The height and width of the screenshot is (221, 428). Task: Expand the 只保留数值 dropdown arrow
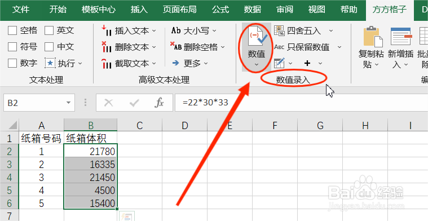[x=339, y=47]
